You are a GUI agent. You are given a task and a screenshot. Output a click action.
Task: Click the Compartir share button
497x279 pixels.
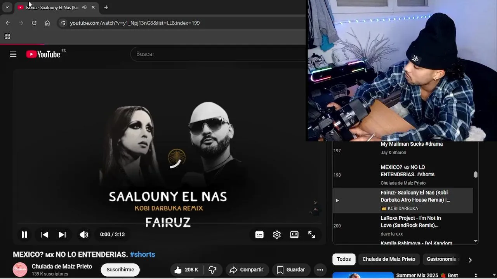[x=246, y=270]
